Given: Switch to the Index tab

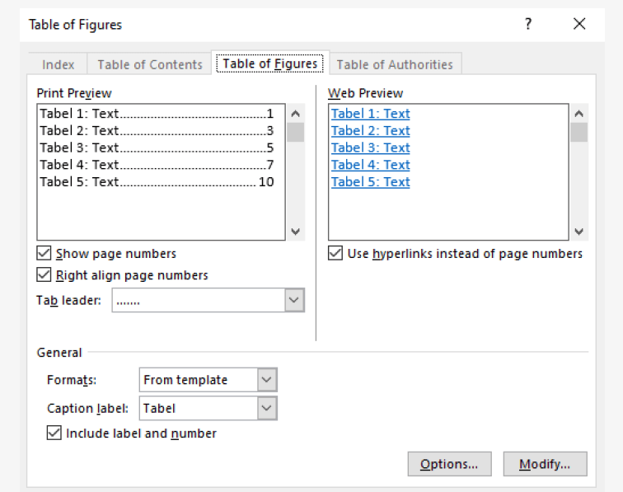Looking at the screenshot, I should pos(59,64).
